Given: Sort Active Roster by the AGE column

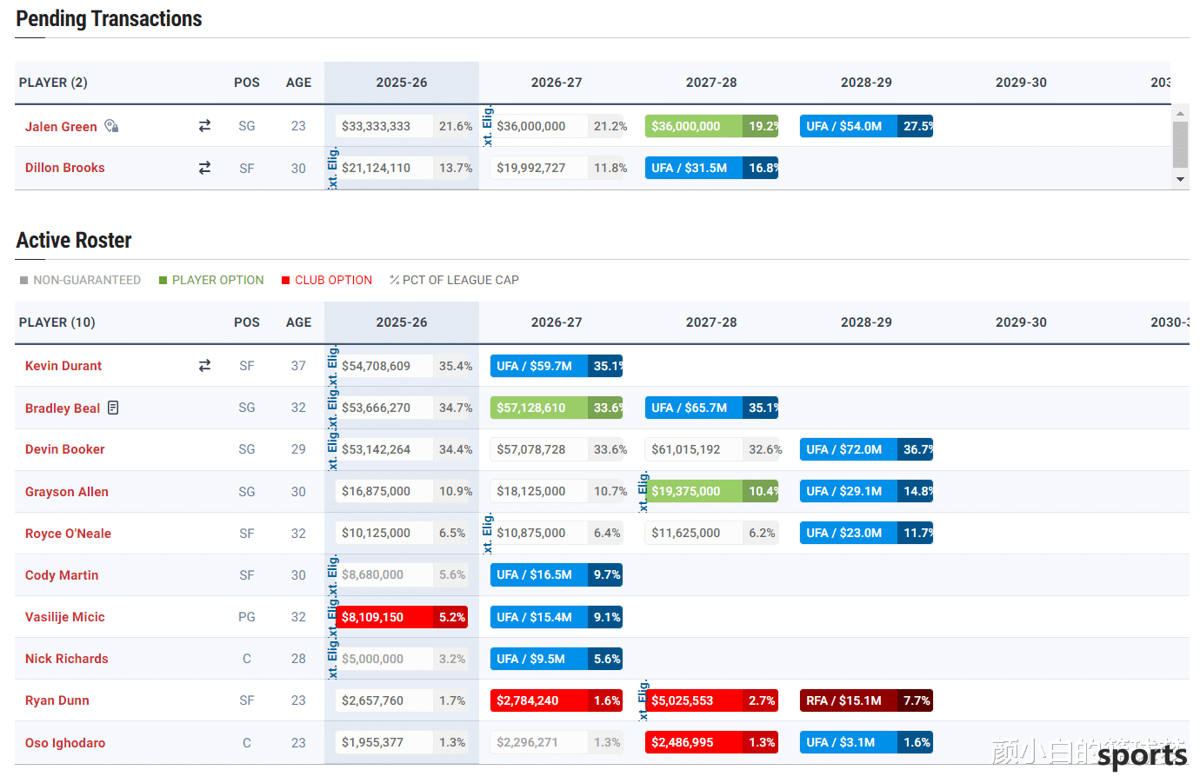Looking at the screenshot, I should point(299,322).
